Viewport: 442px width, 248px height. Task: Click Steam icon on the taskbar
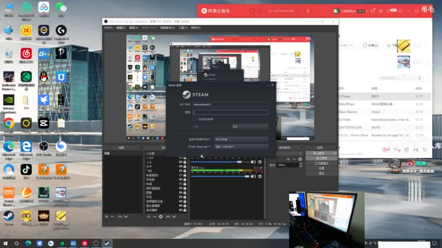(107, 243)
